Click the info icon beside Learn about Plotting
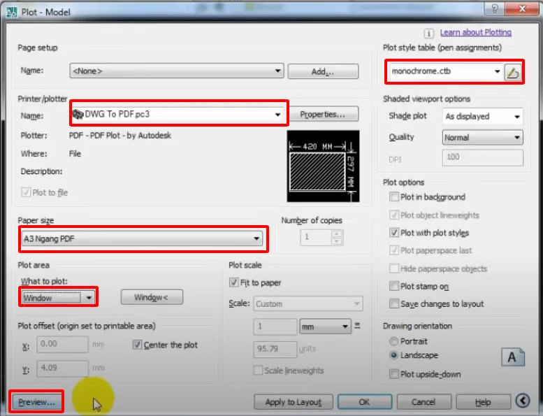This screenshot has height=416, width=543. pyautogui.click(x=428, y=34)
